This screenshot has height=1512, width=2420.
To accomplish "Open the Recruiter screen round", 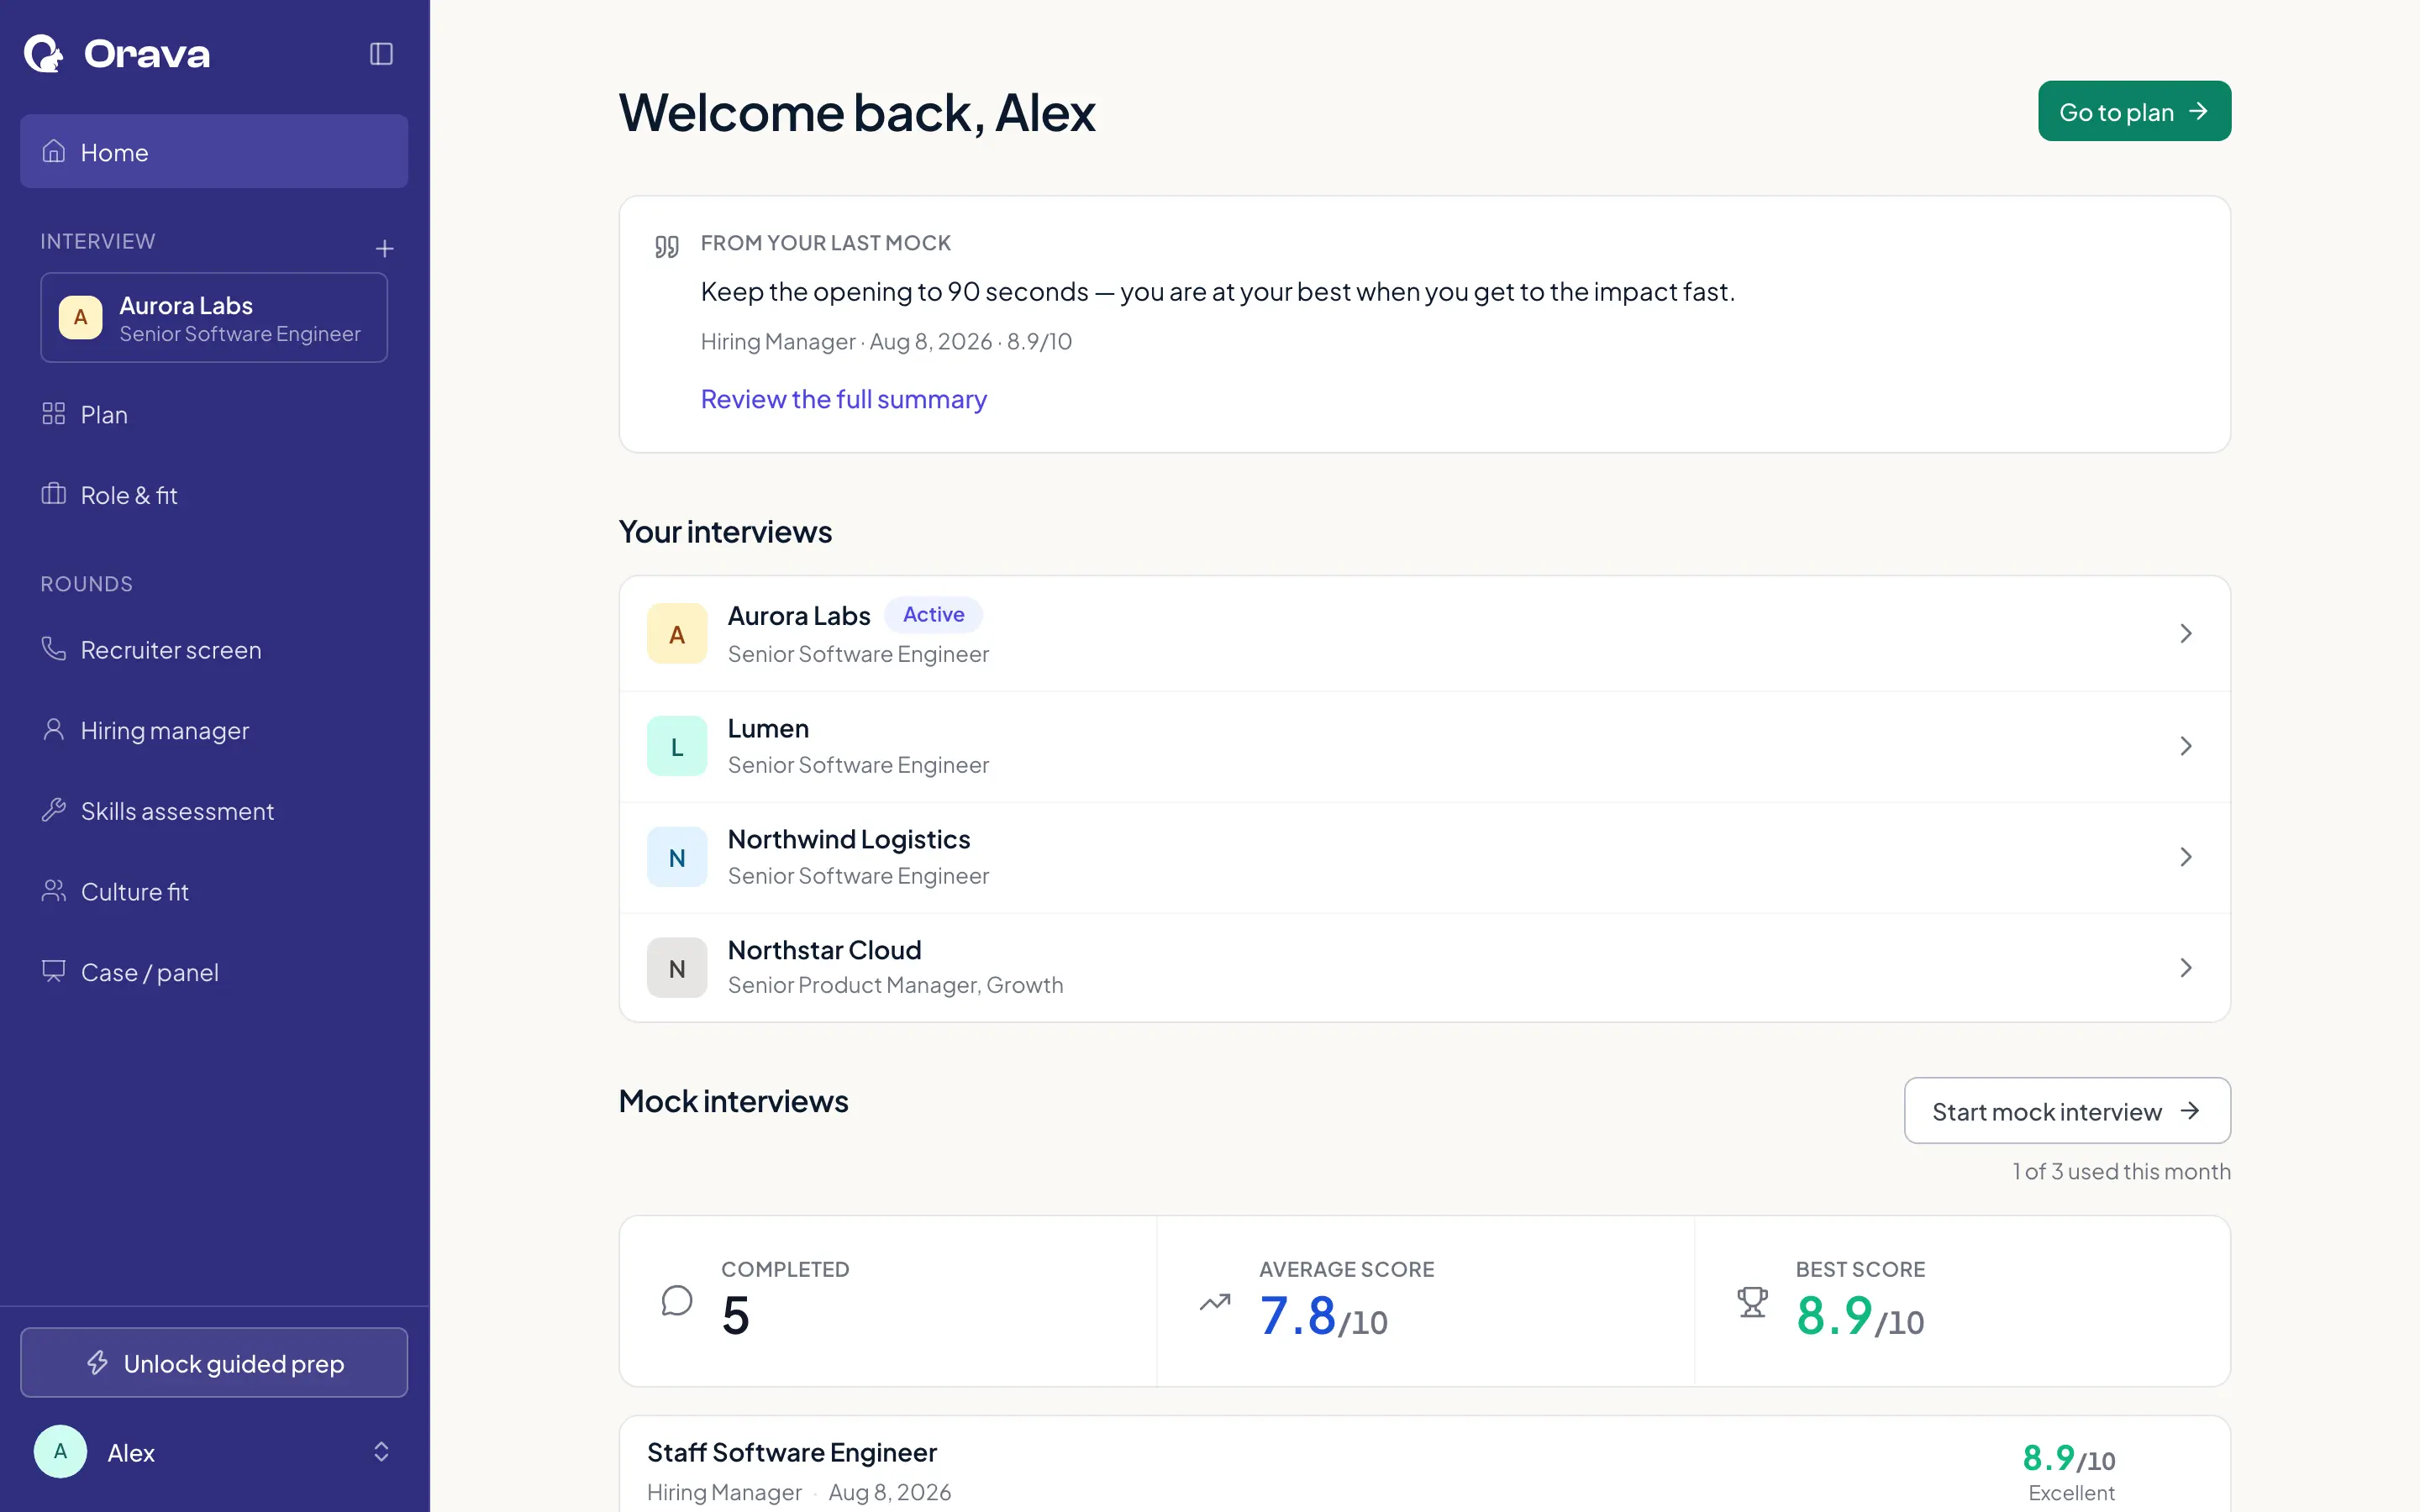I will 214,649.
